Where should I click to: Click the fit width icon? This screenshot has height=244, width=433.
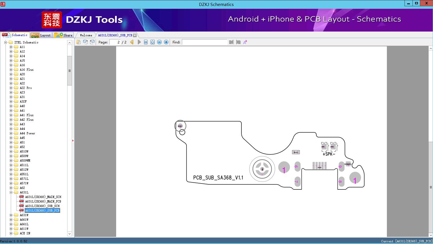click(146, 42)
